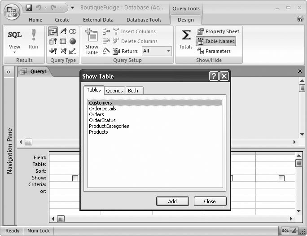
Task: Open the Home ribbon tab
Action: click(35, 20)
